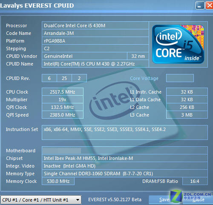Screen dimensions: 213x205
Task: Click the blank Motherboard field
Action: click(125, 151)
